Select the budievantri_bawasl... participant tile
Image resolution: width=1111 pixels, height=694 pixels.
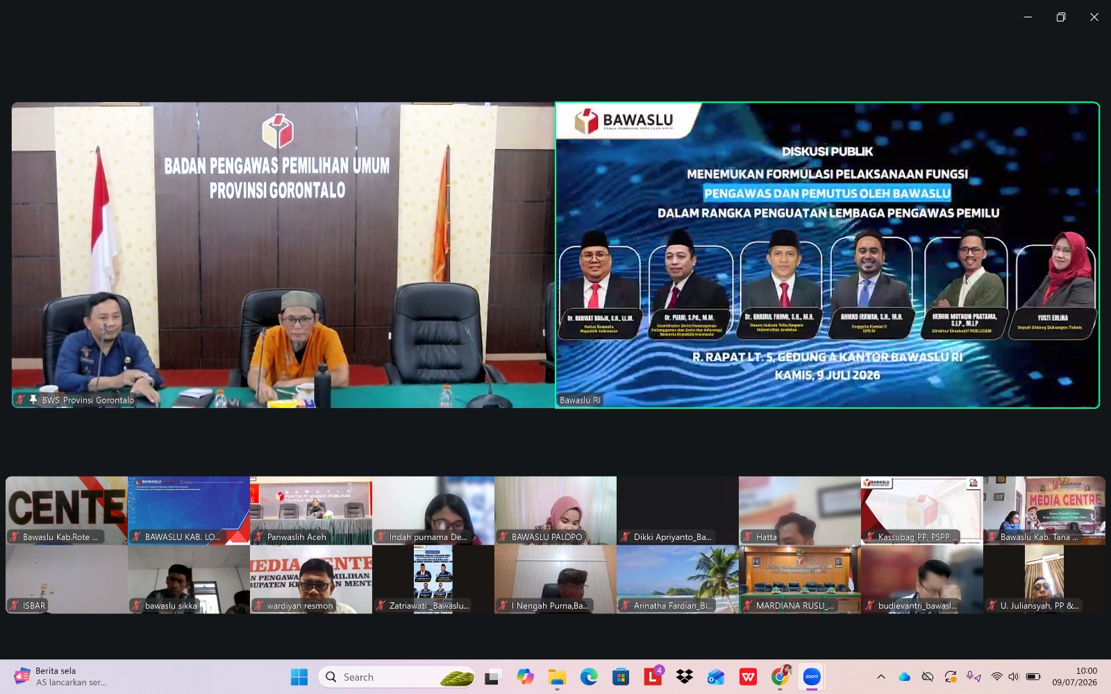click(922, 579)
